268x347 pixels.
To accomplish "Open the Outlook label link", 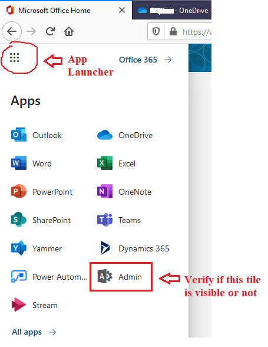I will (47, 135).
